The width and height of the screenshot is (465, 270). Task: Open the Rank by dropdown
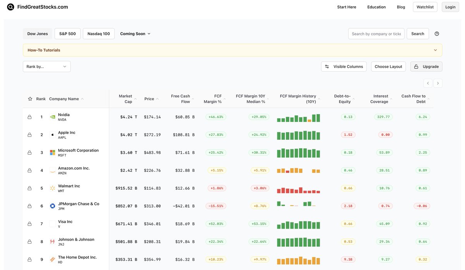[x=46, y=67]
